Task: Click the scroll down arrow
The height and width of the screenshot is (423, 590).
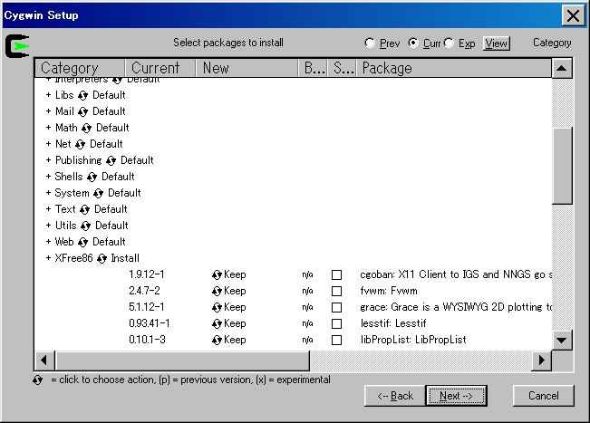Action: pyautogui.click(x=562, y=341)
